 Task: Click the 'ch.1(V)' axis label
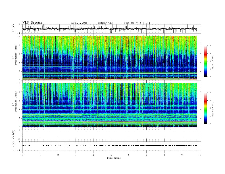click(14, 29)
